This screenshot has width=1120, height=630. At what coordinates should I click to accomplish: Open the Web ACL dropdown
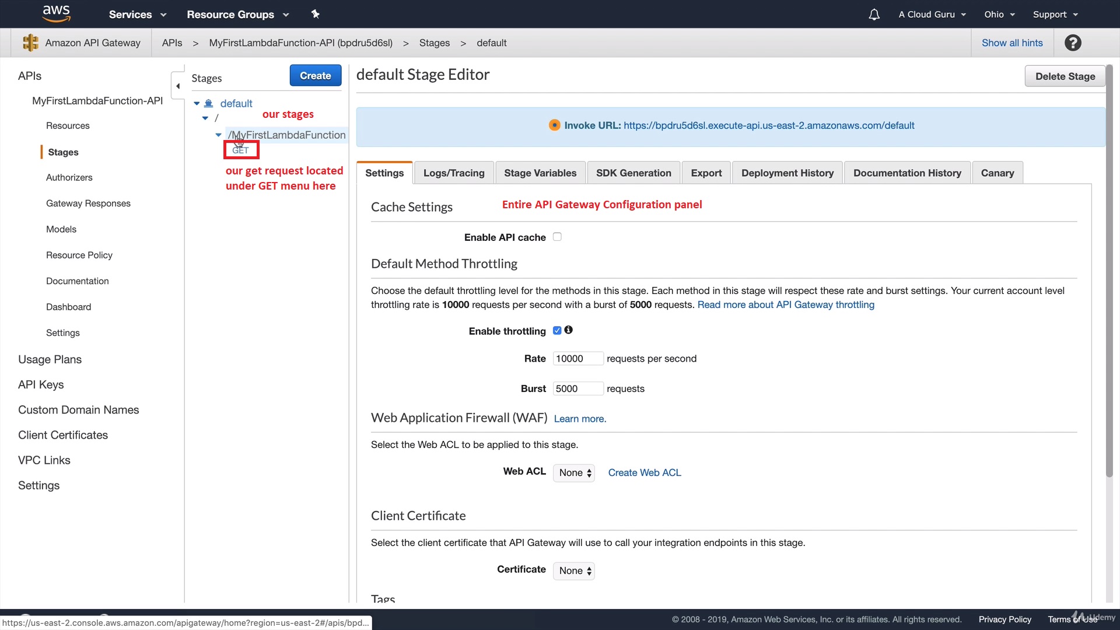click(x=574, y=473)
